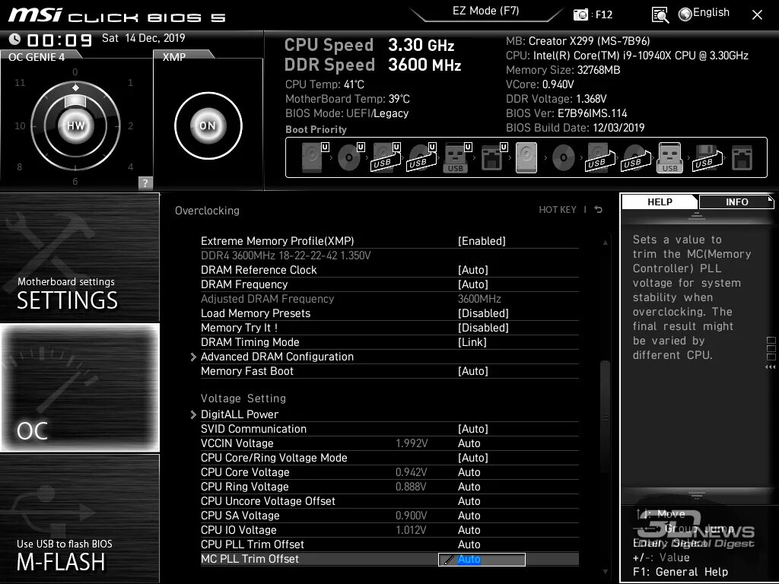This screenshot has width=779, height=584.
Task: Select the first UEFI hard disk boot device
Action: pyautogui.click(x=315, y=157)
